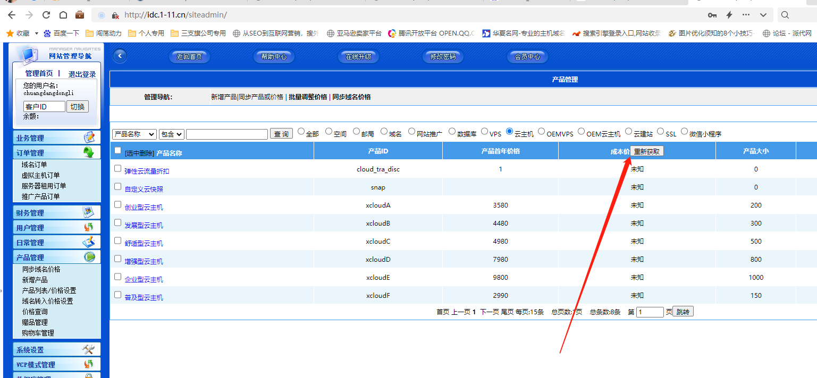Click the 客户ID input field

[44, 107]
